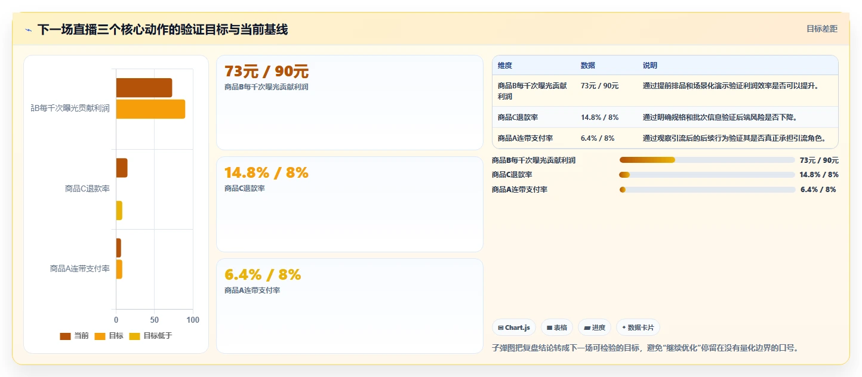
Task: Click the footer note starting 子弹图把复盘结论
Action: (645, 348)
